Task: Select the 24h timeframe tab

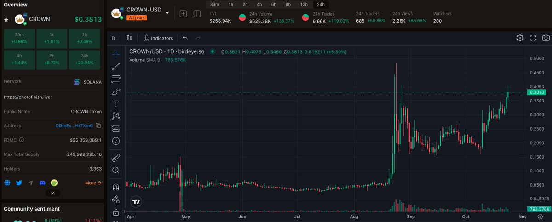Action: (321, 4)
